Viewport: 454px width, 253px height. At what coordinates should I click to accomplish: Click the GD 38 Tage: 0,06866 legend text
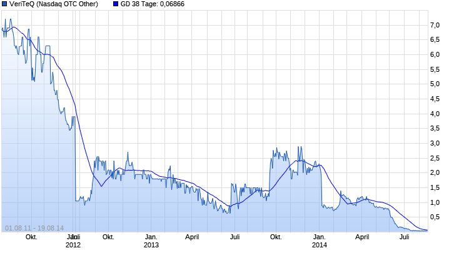pos(153,4)
